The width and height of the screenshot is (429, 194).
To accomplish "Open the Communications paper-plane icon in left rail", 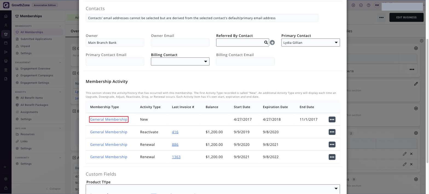I will (6, 52).
